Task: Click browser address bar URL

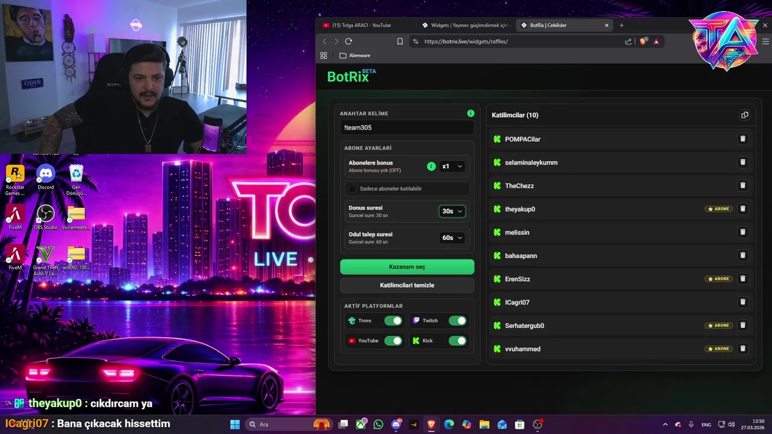Action: [466, 42]
